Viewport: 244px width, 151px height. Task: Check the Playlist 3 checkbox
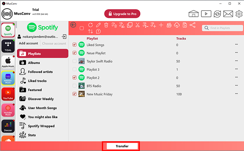pyautogui.click(x=74, y=69)
